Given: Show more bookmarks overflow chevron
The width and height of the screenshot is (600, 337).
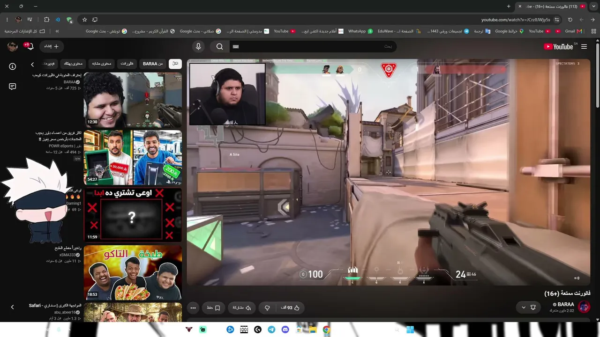Looking at the screenshot, I should coord(57,31).
